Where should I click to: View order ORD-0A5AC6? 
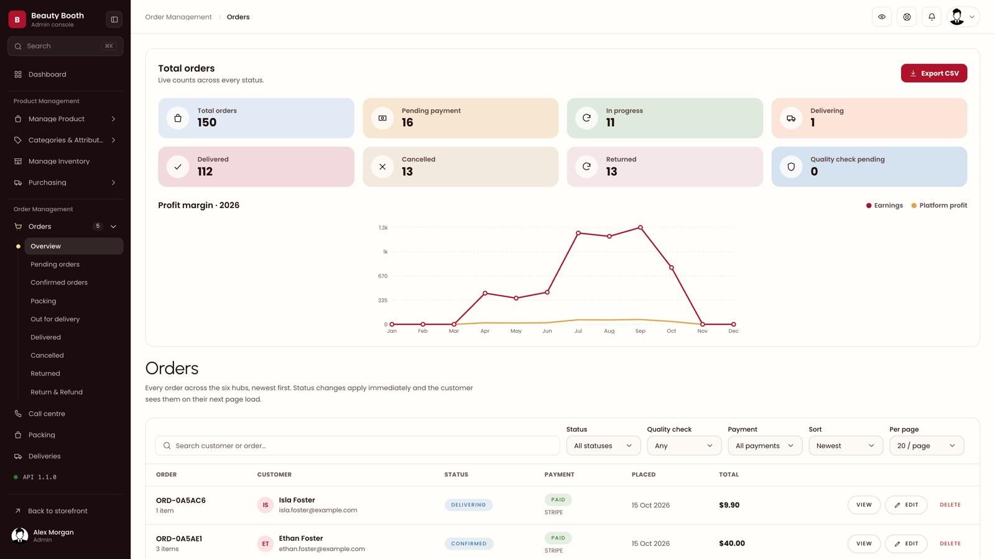click(x=864, y=505)
